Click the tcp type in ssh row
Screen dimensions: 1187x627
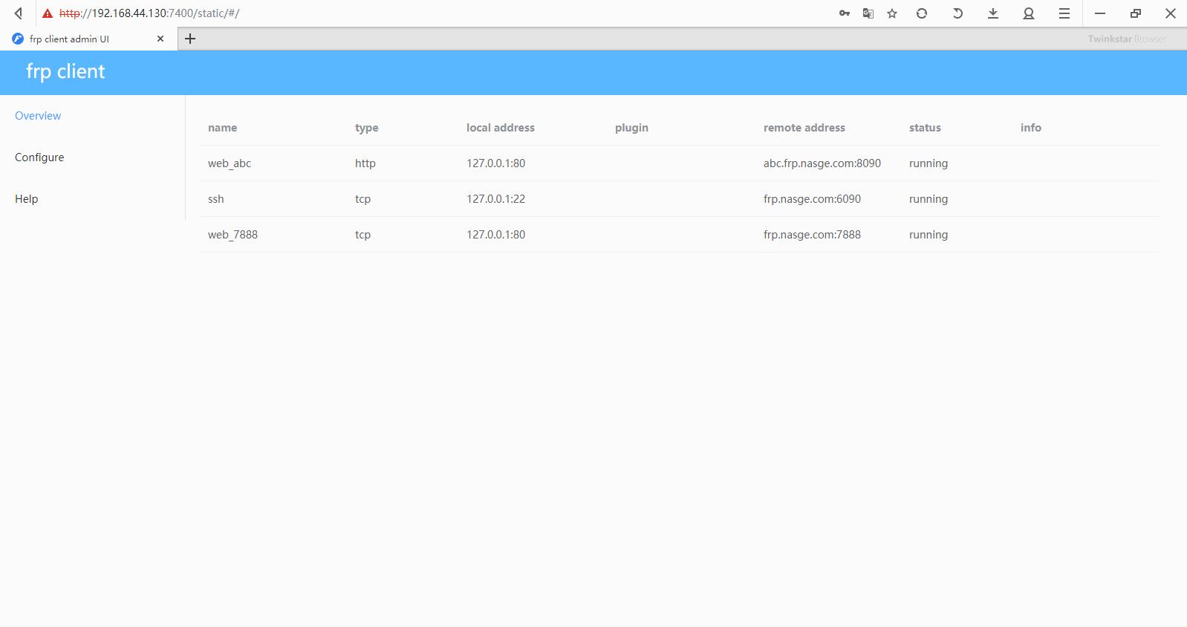[362, 199]
